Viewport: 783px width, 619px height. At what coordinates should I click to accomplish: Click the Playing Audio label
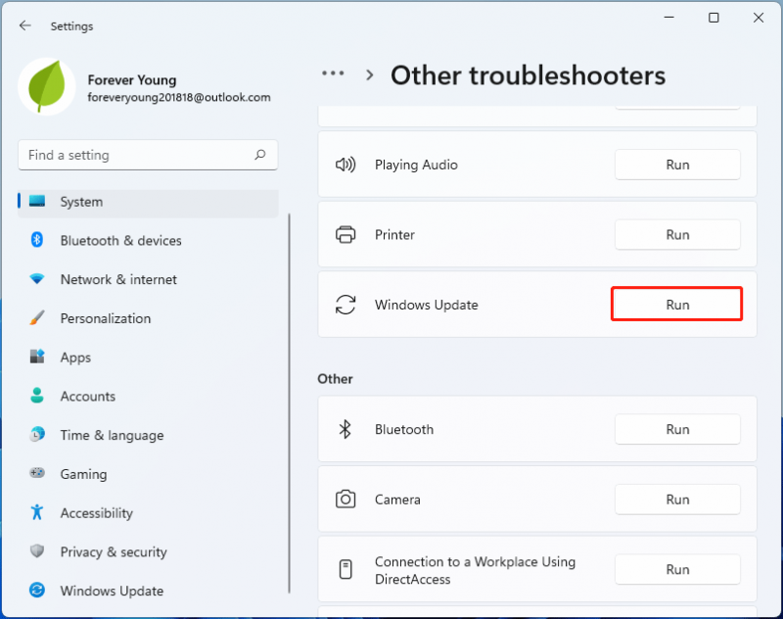(416, 165)
